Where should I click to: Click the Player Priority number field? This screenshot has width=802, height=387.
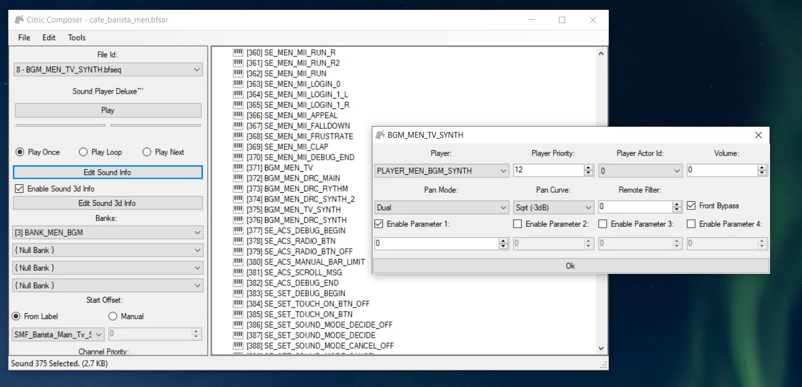point(548,170)
